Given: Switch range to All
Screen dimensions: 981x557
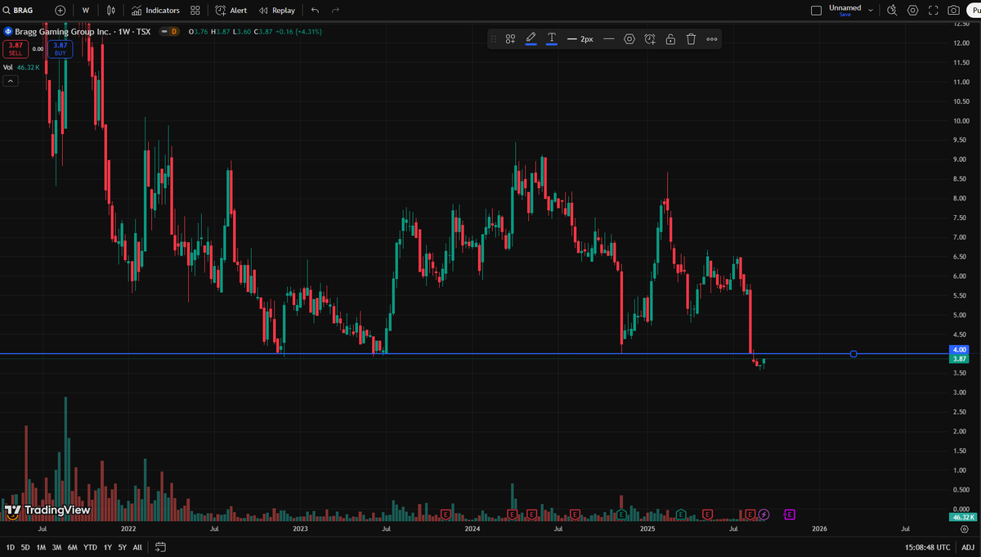Looking at the screenshot, I should (x=137, y=547).
